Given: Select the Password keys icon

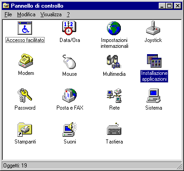Looking at the screenshot, I should point(25,96).
